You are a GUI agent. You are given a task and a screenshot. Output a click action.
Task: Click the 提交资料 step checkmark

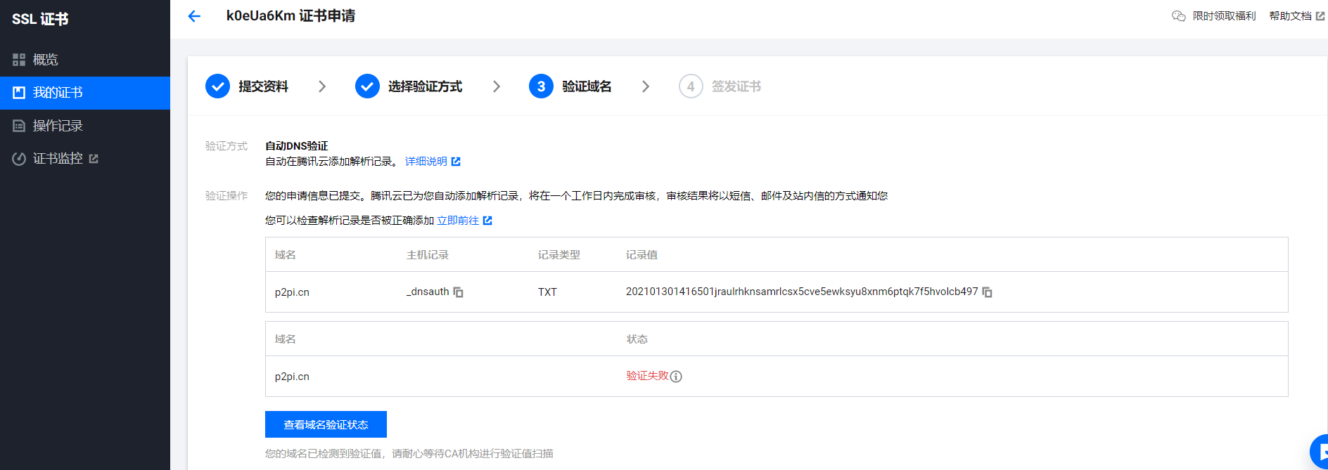(217, 86)
